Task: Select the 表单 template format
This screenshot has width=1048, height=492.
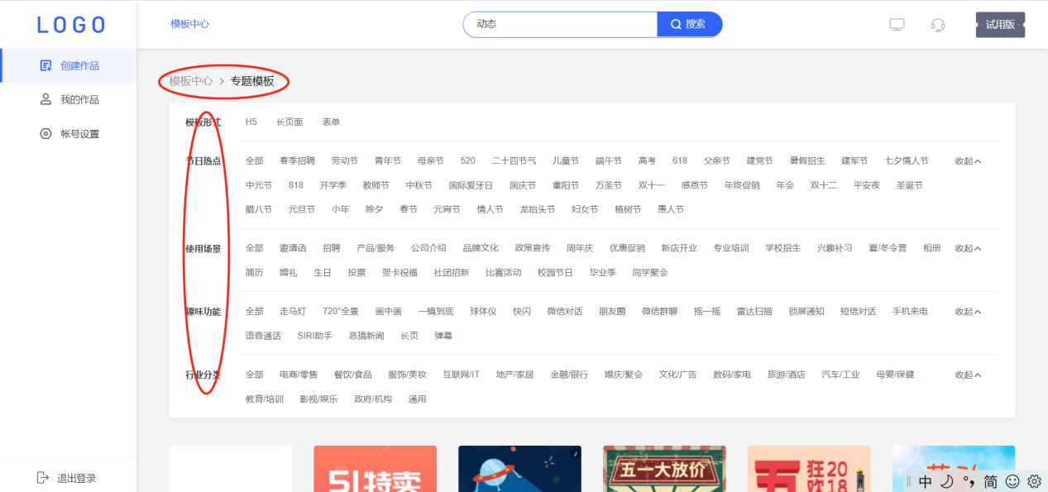Action: pos(331,122)
